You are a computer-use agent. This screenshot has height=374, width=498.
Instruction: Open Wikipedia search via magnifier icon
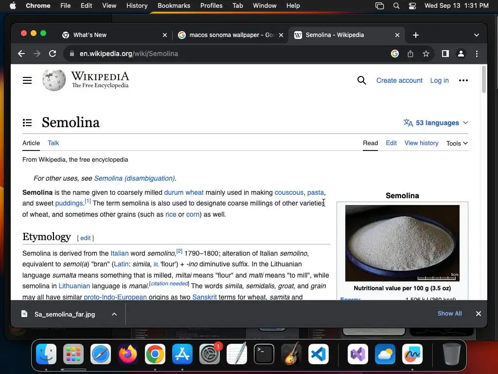tap(361, 80)
